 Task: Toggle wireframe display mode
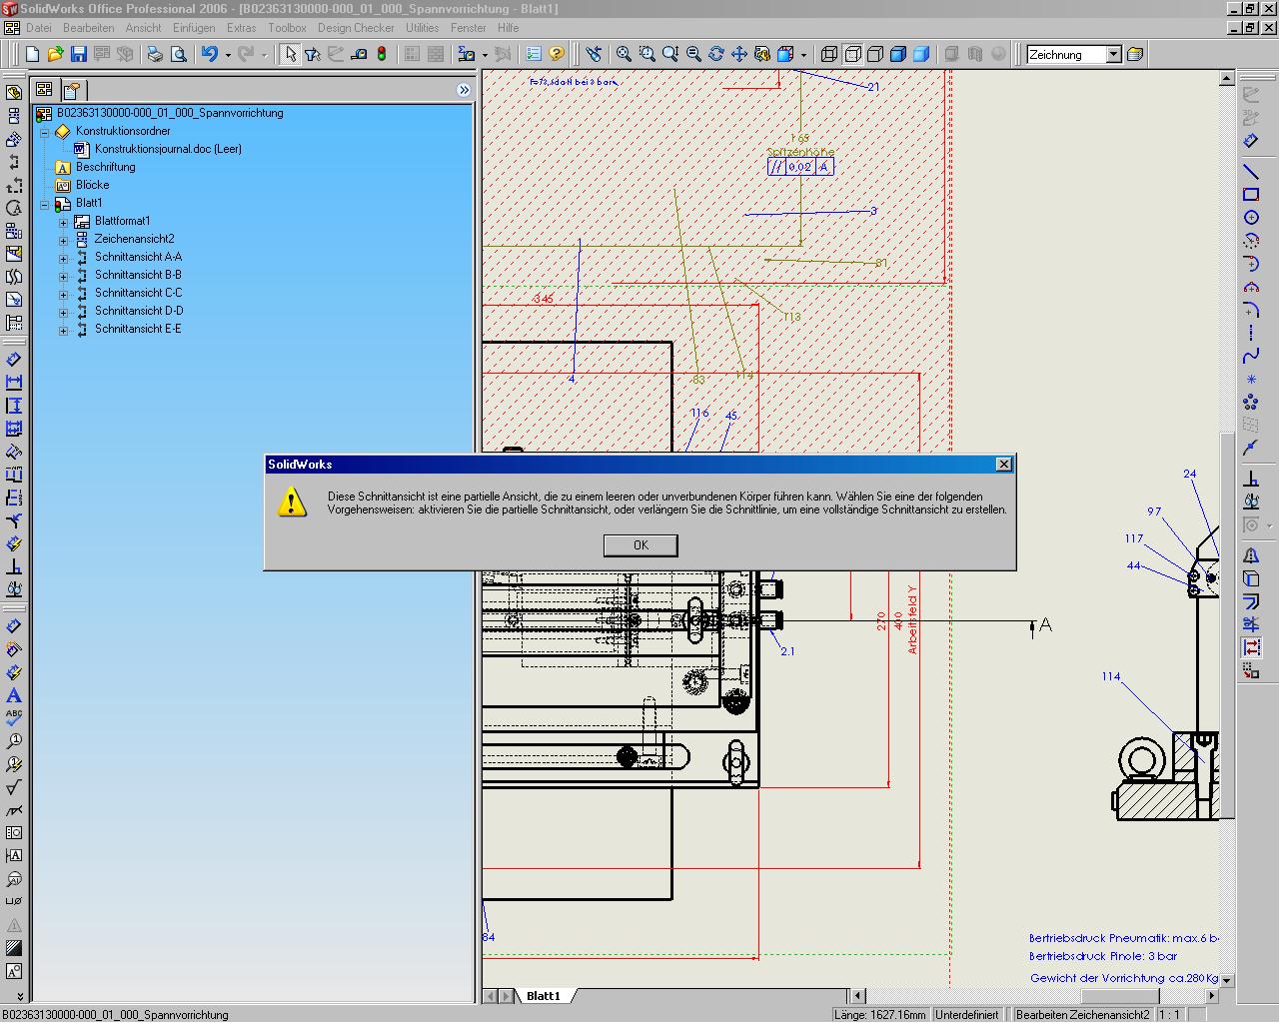(x=829, y=54)
